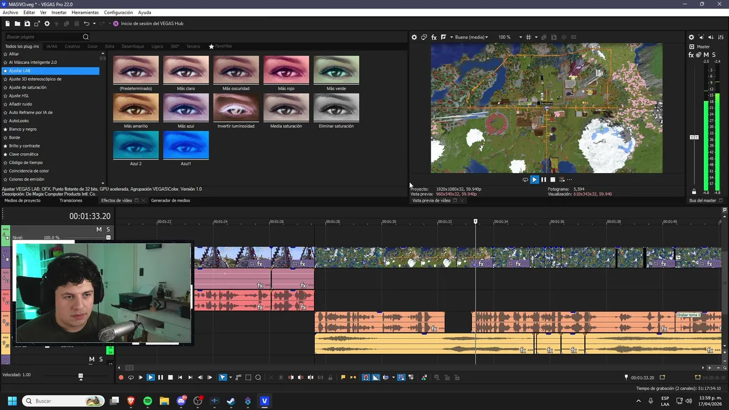Screen dimensions: 729x410
Task: Open edit tool dropdown arrow in timeline toolbar
Action: (x=230, y=378)
